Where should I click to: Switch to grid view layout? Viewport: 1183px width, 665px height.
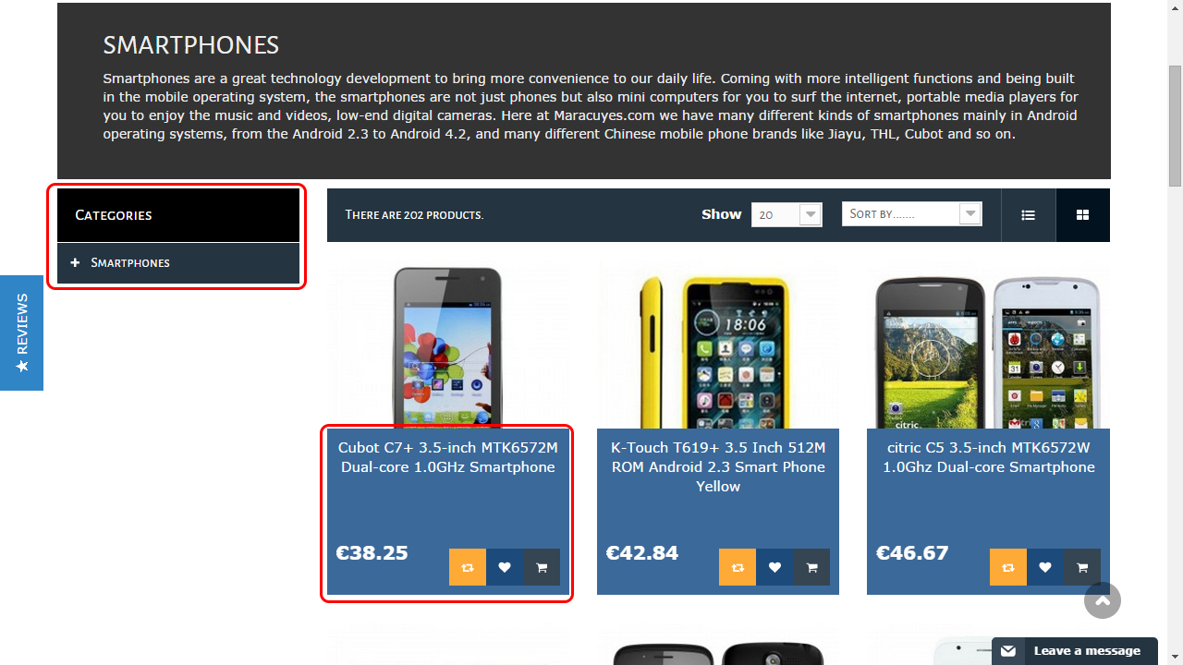1082,215
